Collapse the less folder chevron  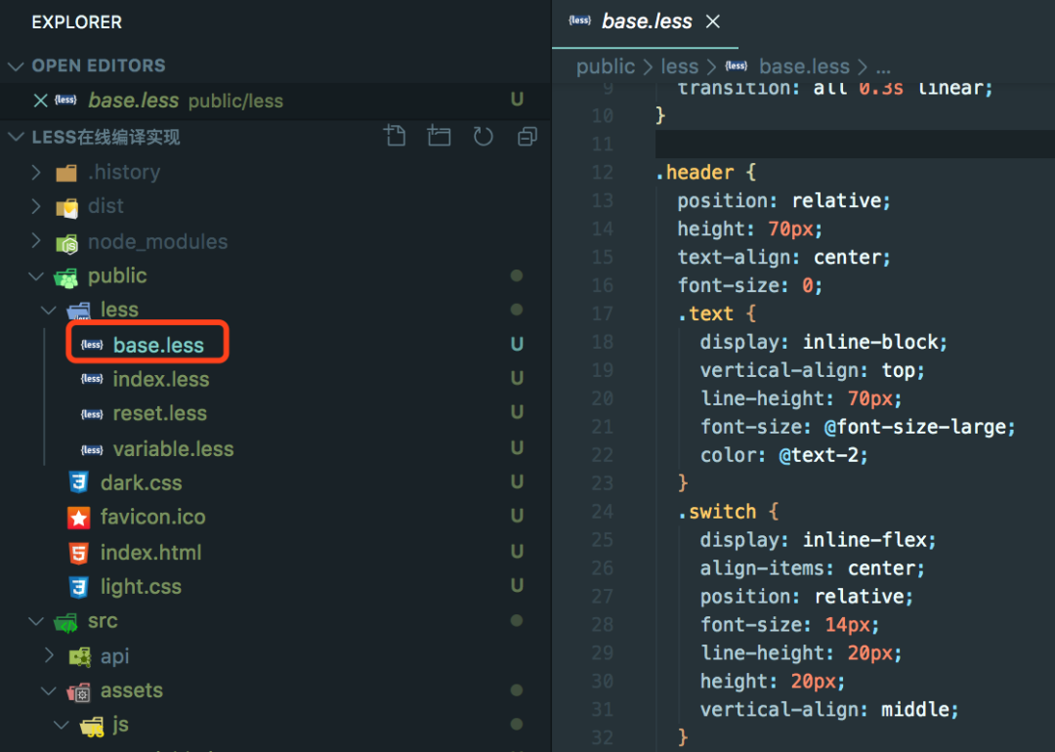(x=49, y=310)
